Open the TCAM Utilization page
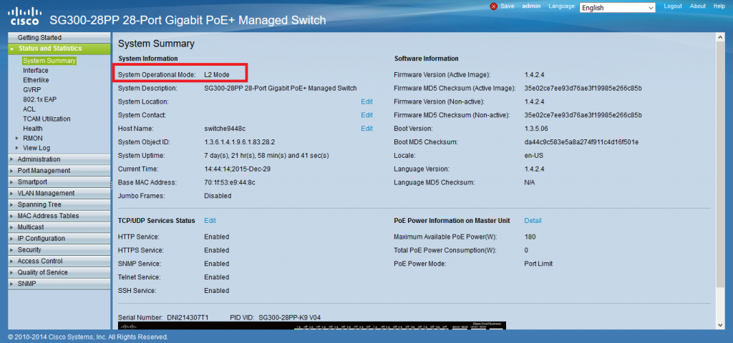Screen dimensions: 733x343 (x=47, y=119)
